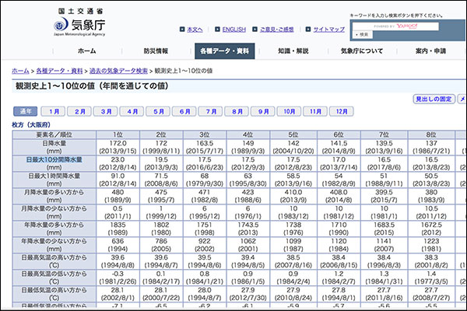
Task: Select the 10月 tab
Action: 290,111
